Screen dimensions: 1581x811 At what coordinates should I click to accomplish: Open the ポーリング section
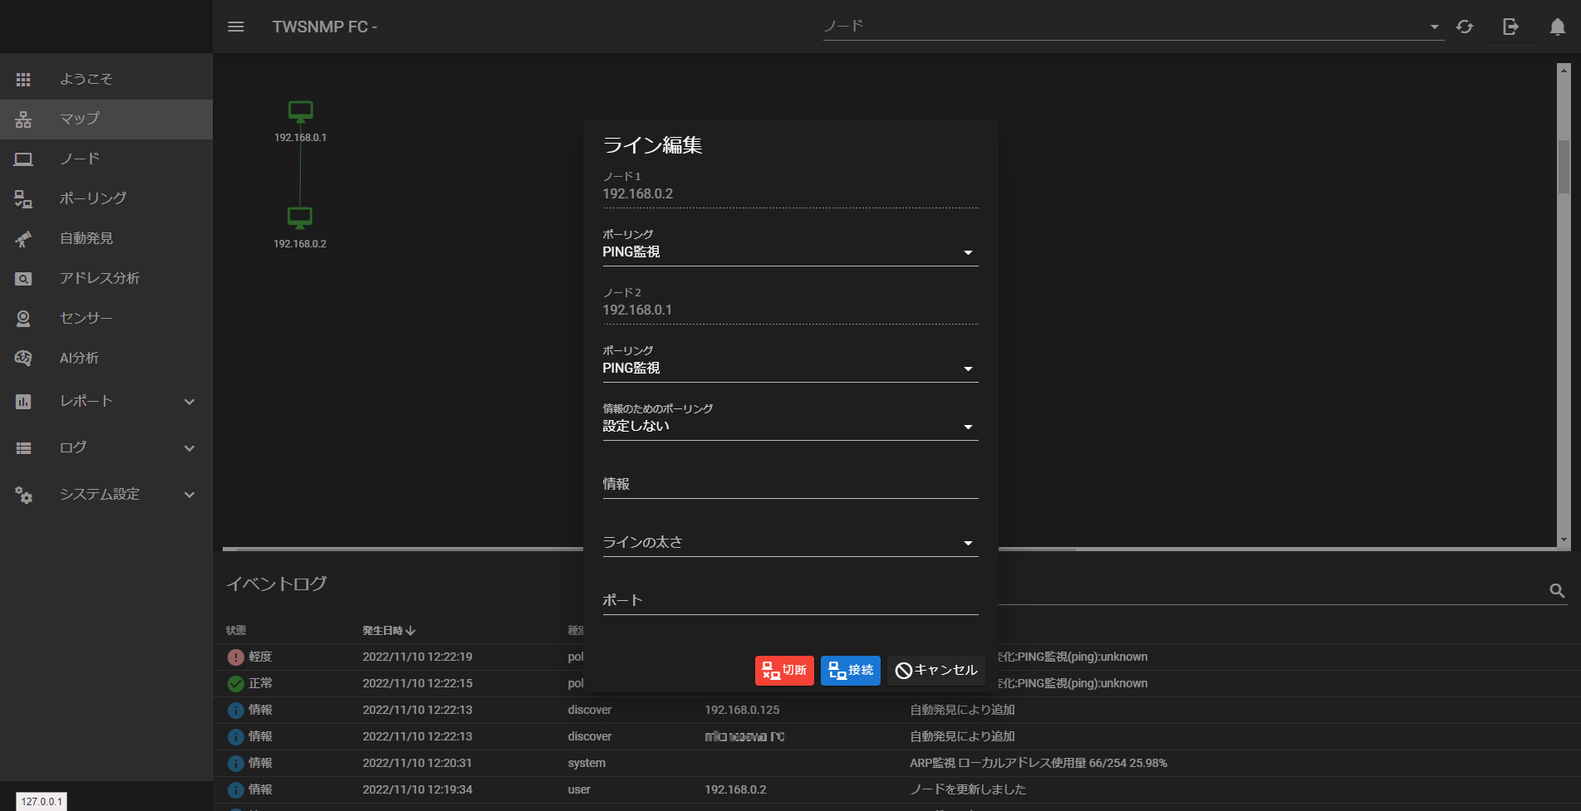(92, 198)
